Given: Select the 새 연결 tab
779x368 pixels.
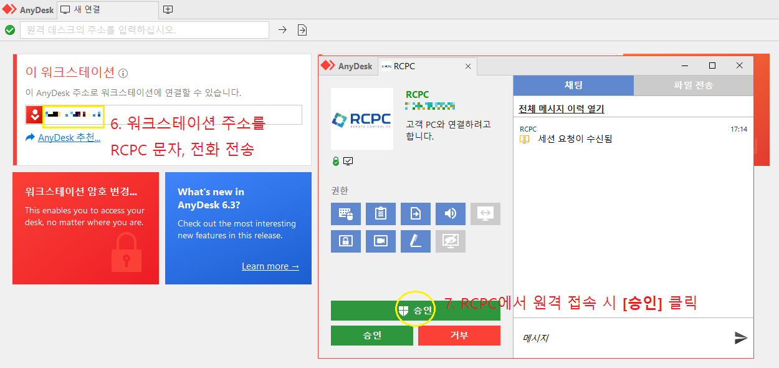Looking at the screenshot, I should (x=107, y=10).
